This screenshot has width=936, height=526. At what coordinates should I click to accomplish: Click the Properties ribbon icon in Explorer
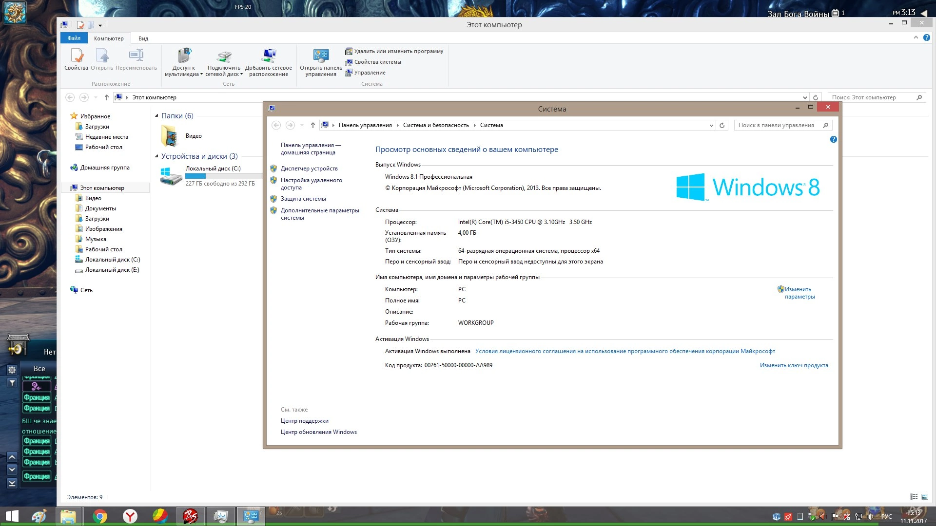tap(77, 60)
